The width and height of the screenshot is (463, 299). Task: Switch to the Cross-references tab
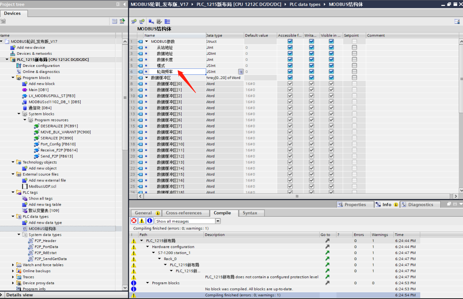tap(183, 213)
